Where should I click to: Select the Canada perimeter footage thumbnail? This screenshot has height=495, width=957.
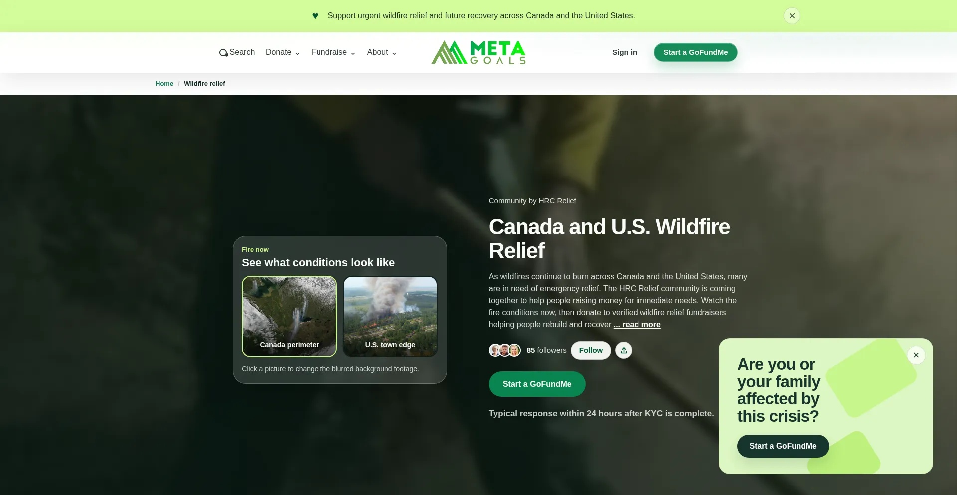point(289,317)
